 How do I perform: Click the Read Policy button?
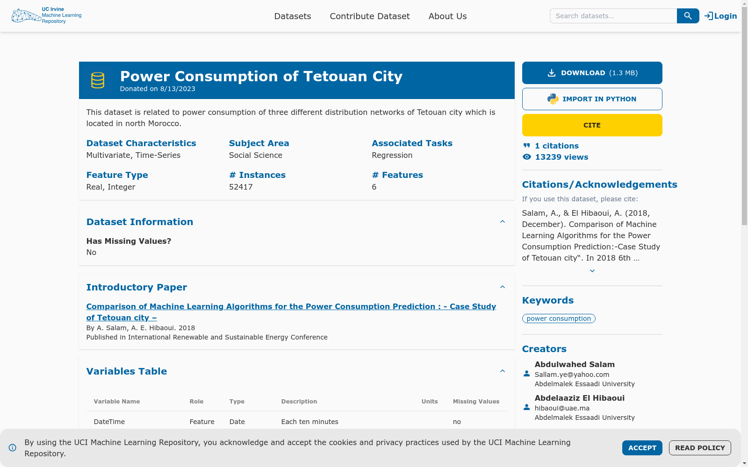tap(700, 448)
